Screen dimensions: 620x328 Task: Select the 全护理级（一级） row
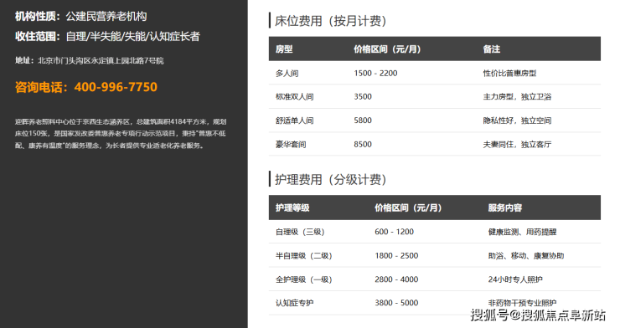pyautogui.click(x=435, y=279)
